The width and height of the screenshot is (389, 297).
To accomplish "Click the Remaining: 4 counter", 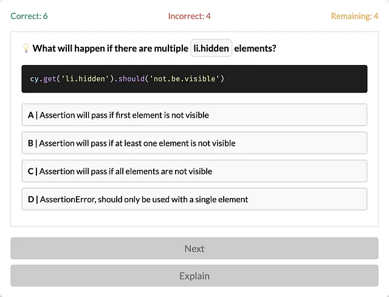I will 354,16.
